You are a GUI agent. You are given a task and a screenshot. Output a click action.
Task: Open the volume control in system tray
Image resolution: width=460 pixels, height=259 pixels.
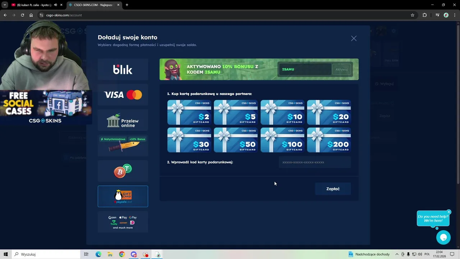pos(420,254)
